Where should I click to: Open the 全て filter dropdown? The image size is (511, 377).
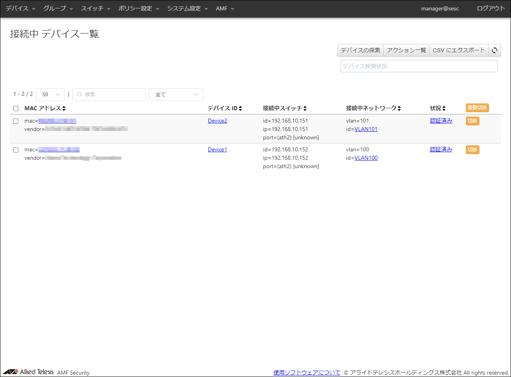pos(176,95)
